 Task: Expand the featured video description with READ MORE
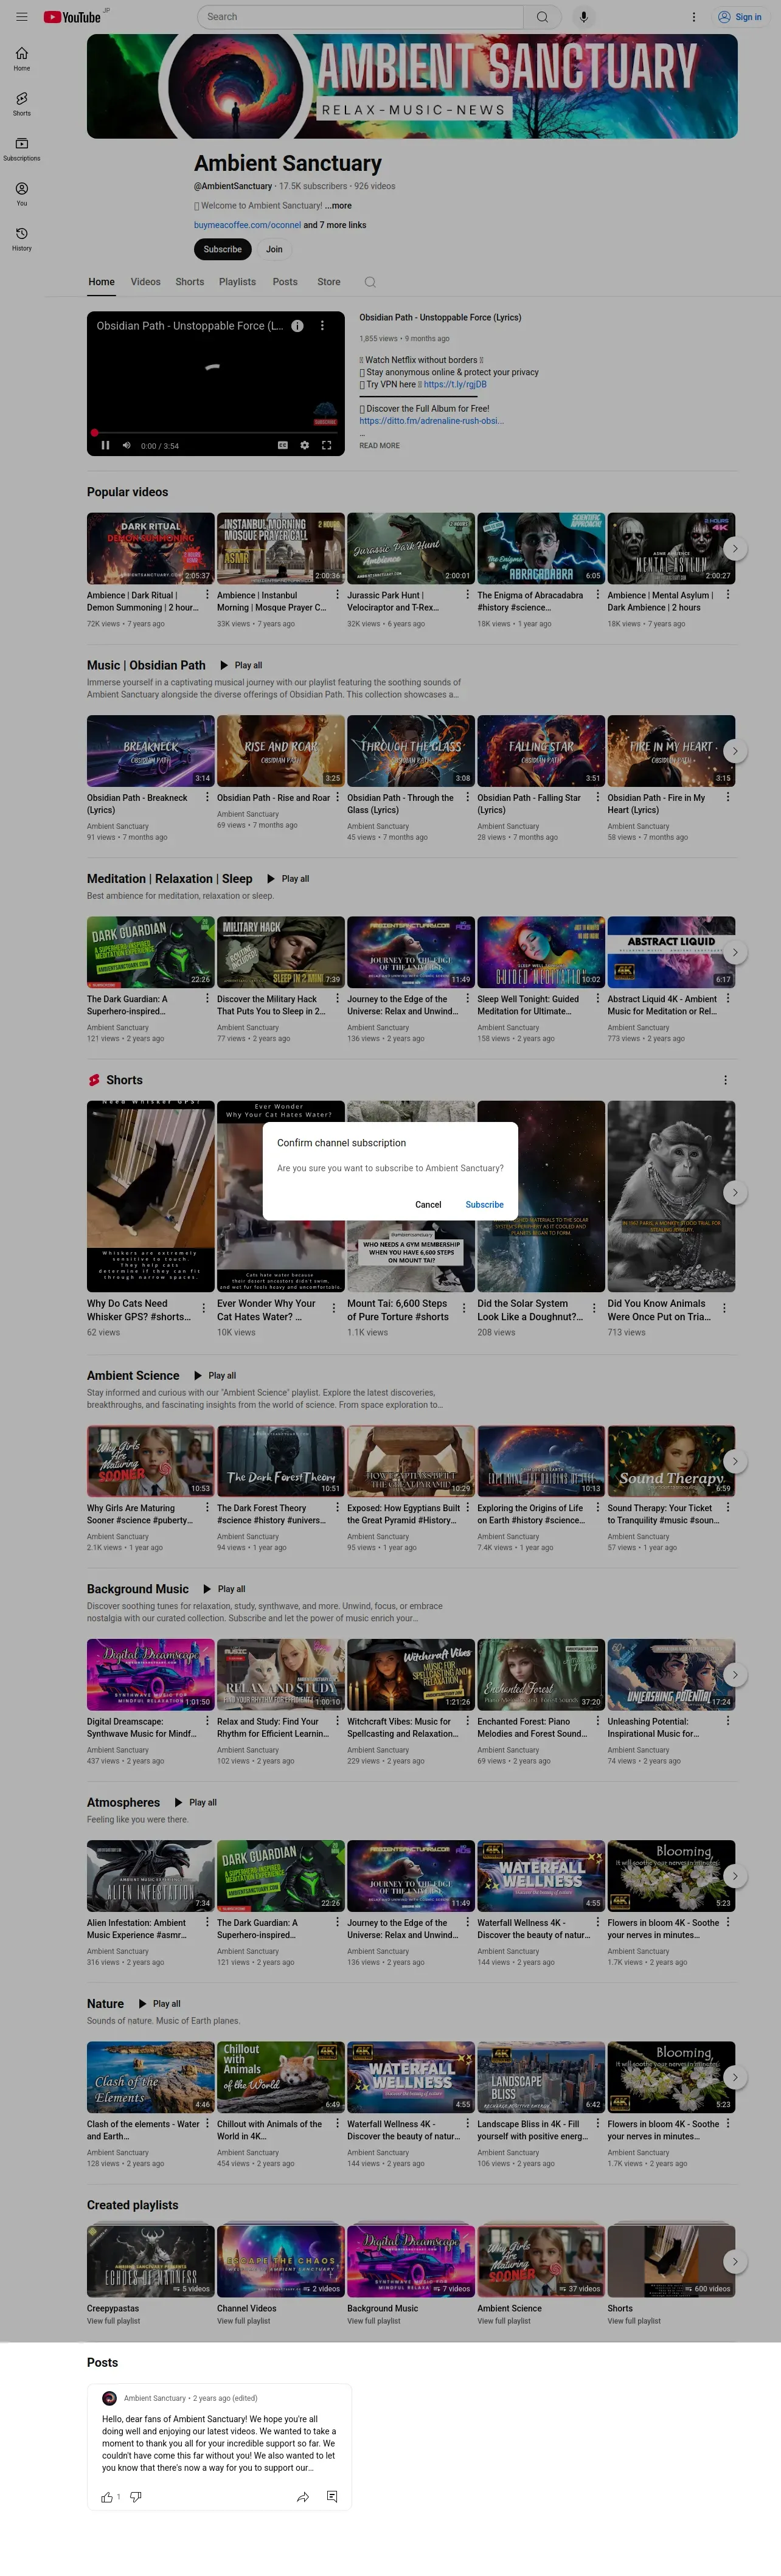point(379,446)
